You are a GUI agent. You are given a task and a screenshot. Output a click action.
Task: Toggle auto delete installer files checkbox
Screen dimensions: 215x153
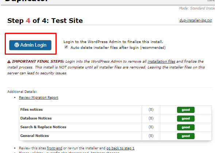pyautogui.click(x=66, y=47)
